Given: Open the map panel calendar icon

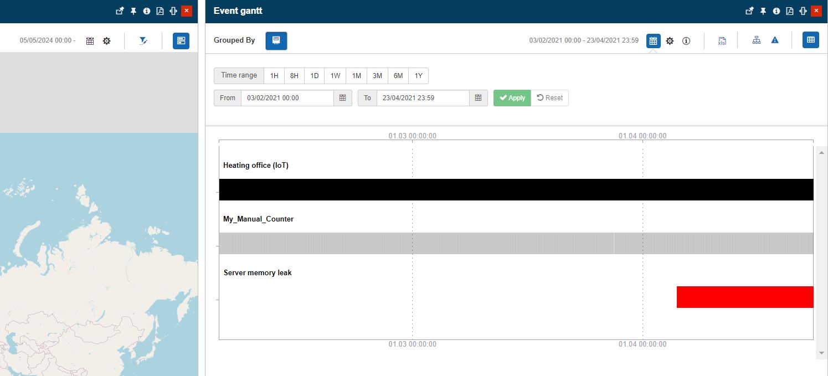Looking at the screenshot, I should 90,40.
